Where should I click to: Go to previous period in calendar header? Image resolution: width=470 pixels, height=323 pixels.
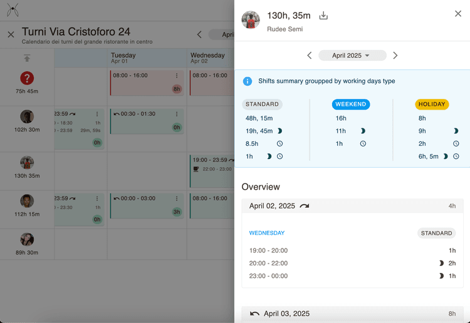coord(199,35)
